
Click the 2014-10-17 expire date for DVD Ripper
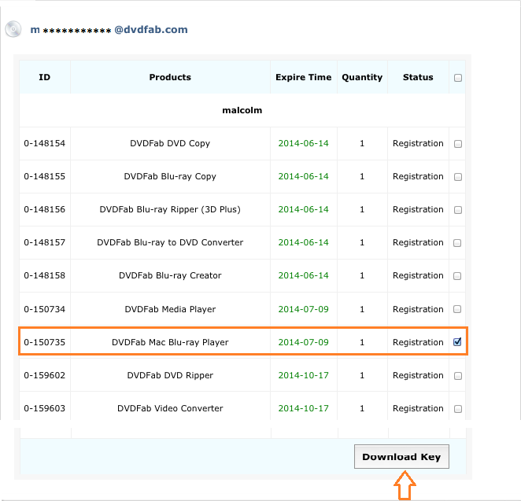click(303, 375)
